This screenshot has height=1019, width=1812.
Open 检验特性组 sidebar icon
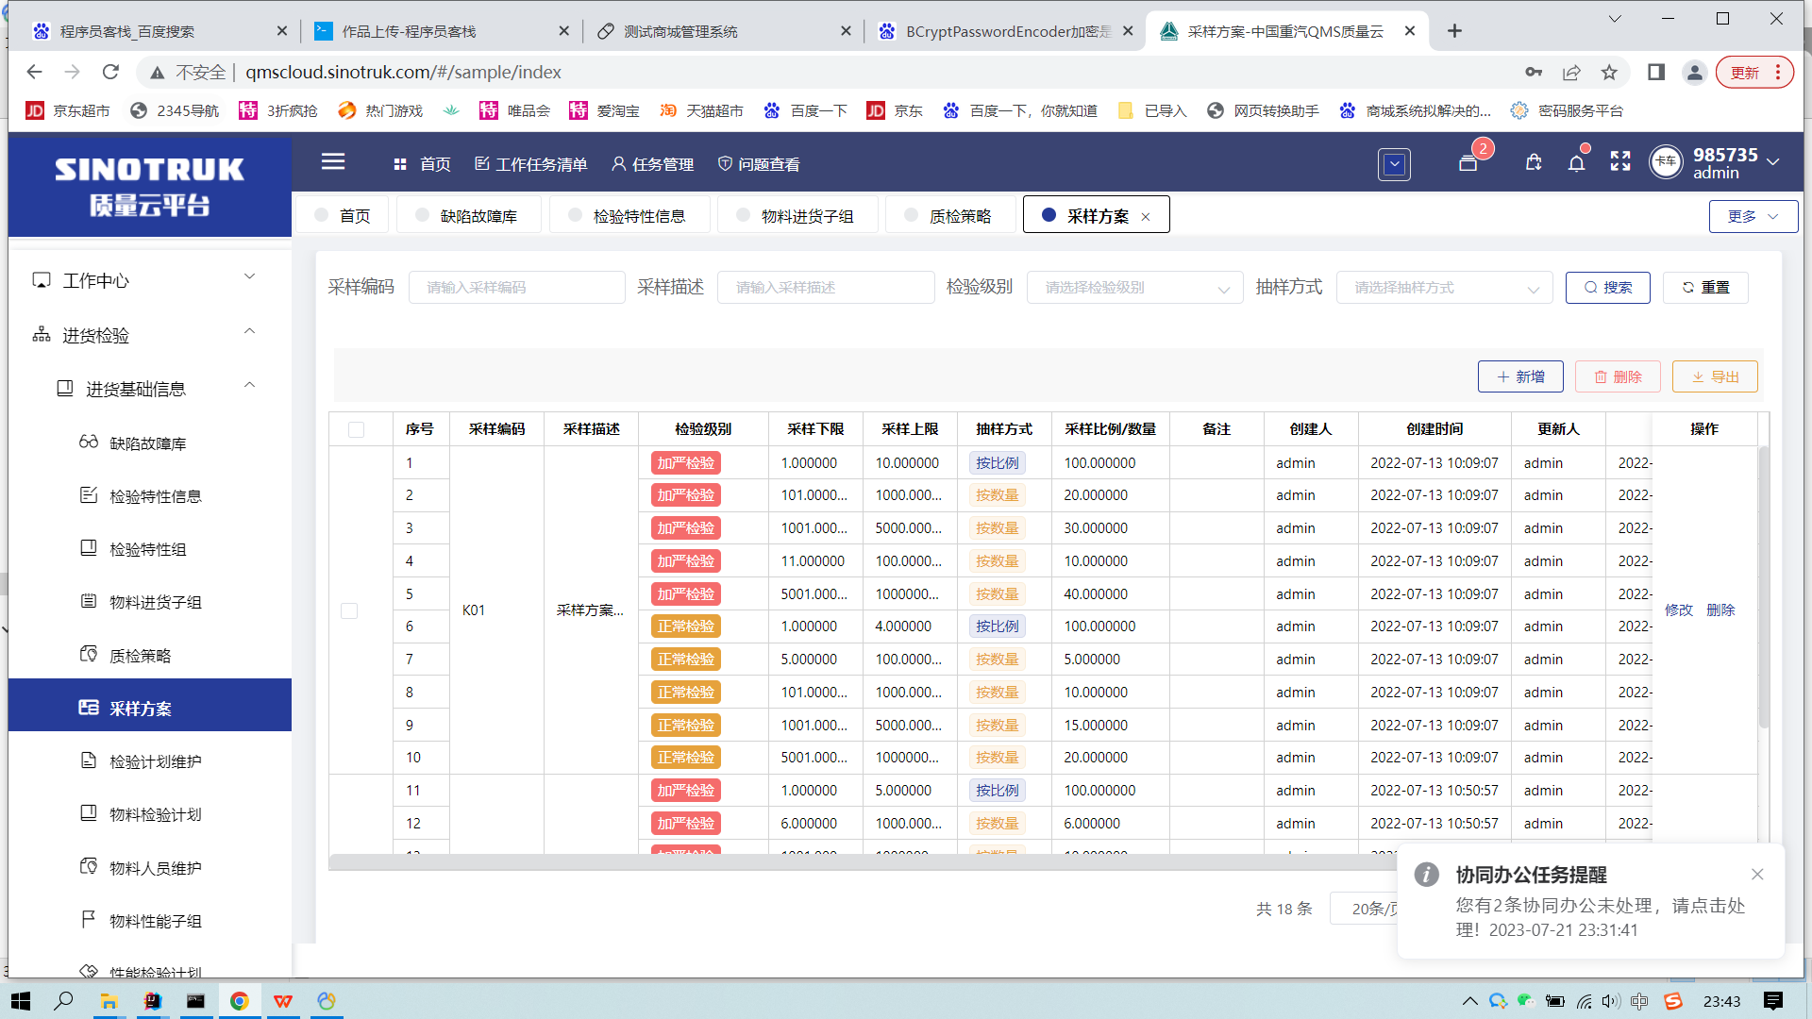click(x=89, y=548)
